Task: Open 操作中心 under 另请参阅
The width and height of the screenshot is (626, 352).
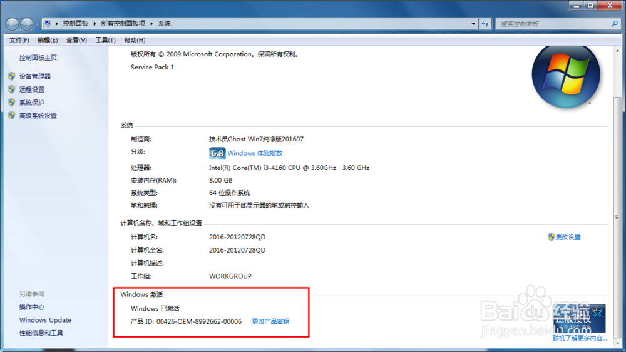Action: (x=31, y=307)
